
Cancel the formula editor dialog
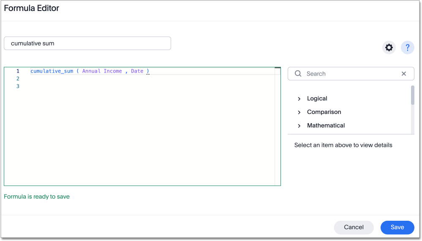pos(354,227)
